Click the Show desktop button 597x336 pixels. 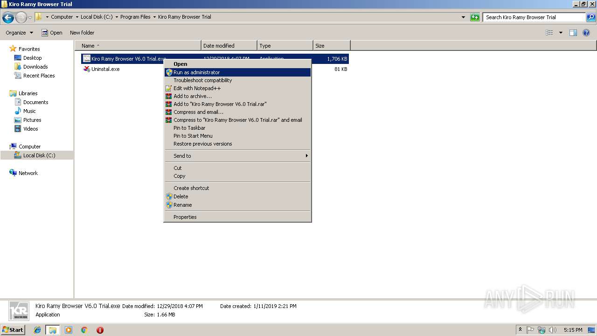(591, 330)
